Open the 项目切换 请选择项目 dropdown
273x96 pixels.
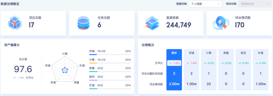pos(255,4)
